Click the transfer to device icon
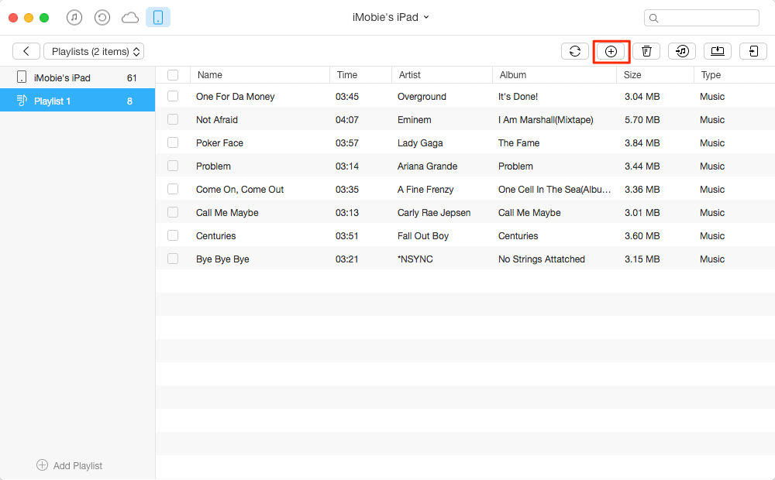Screen dimensions: 775x480 coord(753,51)
